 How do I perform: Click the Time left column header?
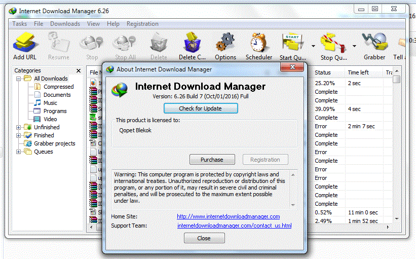coord(364,72)
